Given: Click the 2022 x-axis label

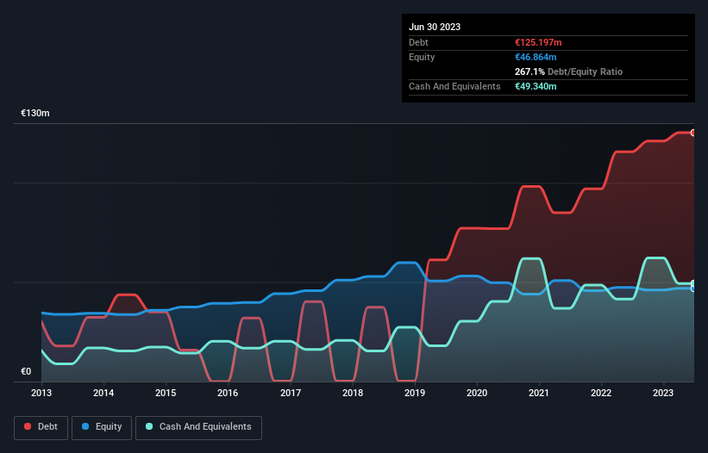Looking at the screenshot, I should (x=601, y=393).
